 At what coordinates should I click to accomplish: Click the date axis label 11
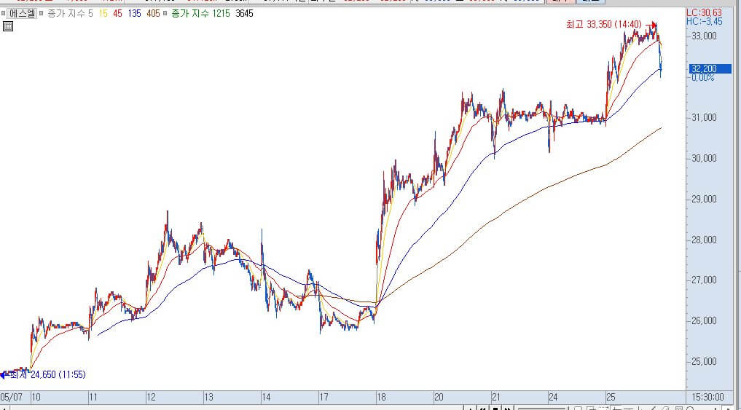coord(93,397)
